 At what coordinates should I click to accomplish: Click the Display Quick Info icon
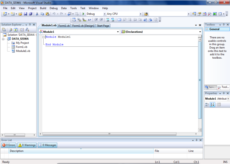pyautogui.click(x=84, y=19)
